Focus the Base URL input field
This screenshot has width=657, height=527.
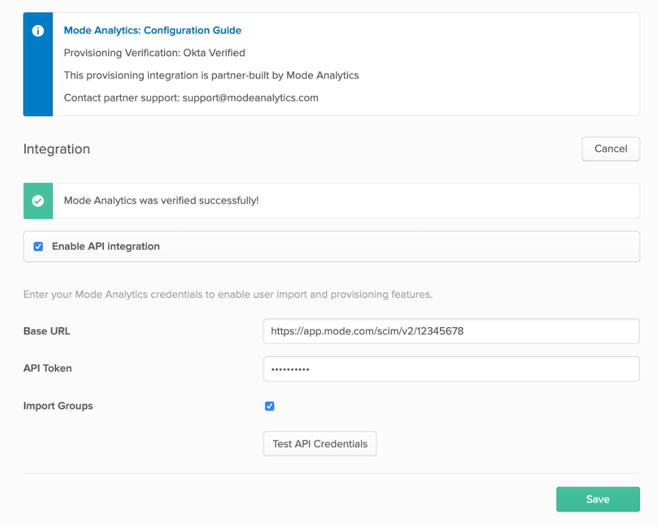pyautogui.click(x=451, y=331)
